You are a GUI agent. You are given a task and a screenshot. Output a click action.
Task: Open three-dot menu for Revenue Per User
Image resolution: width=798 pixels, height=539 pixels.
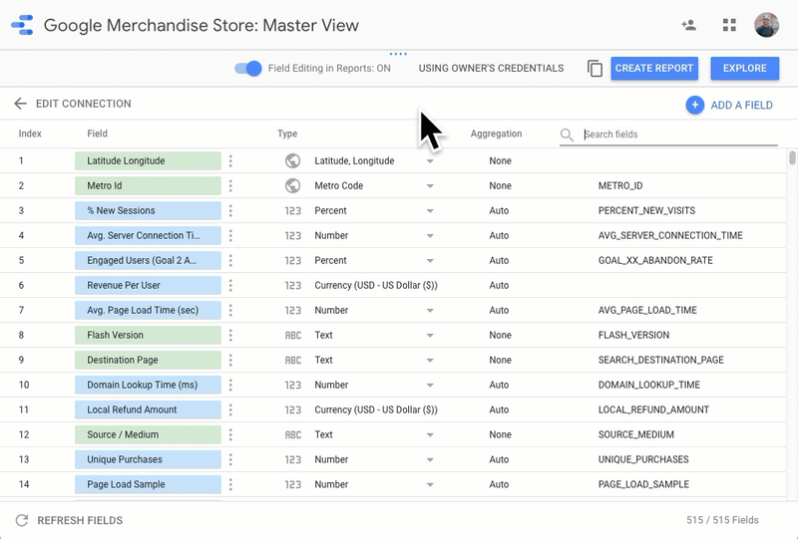click(230, 285)
